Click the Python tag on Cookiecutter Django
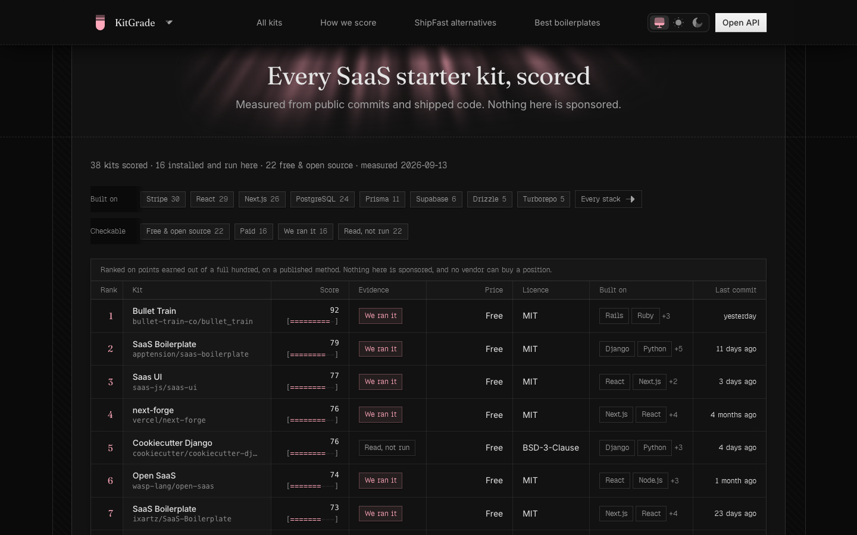857x535 pixels. (655, 448)
